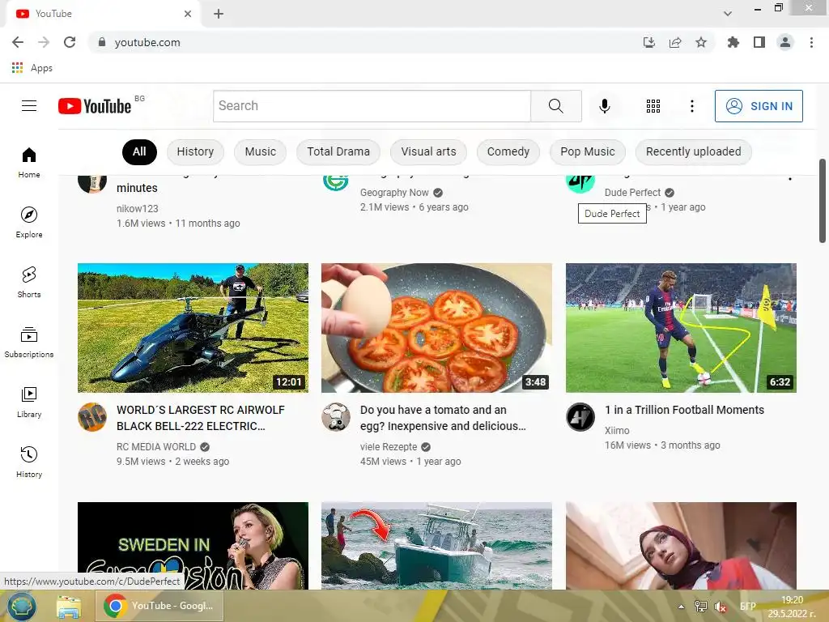Open browser side panel icon
Screen dimensions: 829x622
[x=759, y=42]
